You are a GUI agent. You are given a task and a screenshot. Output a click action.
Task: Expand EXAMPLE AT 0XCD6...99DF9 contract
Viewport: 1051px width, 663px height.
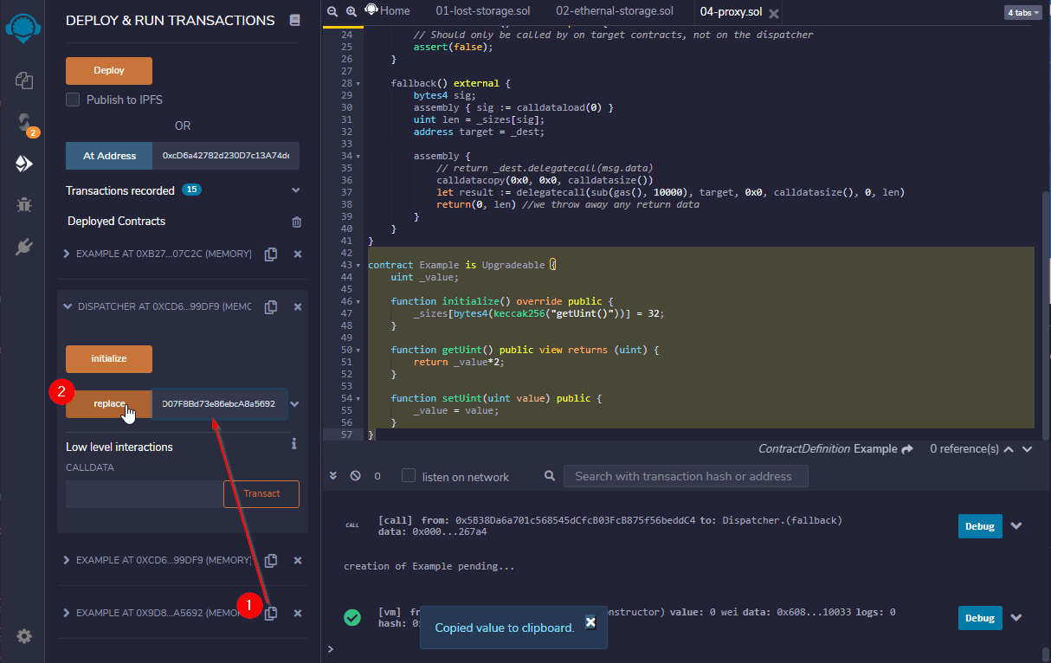click(x=68, y=561)
